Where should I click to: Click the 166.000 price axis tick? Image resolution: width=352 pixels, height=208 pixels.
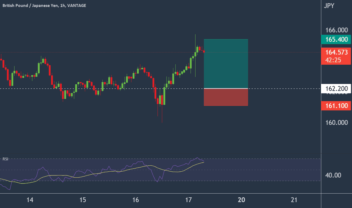coord(337,30)
